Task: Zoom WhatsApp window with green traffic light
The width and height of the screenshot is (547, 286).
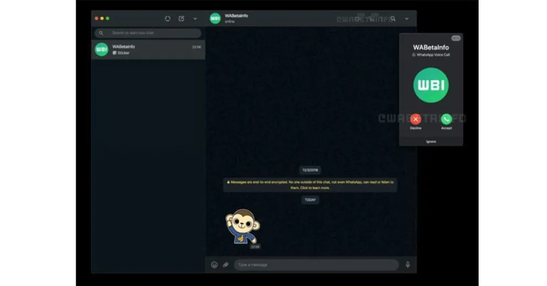Action: coord(108,19)
